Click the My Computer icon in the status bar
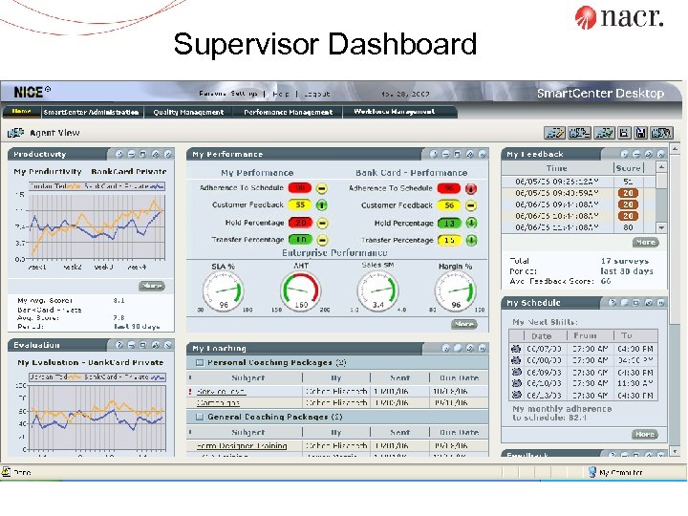This screenshot has width=688, height=516. 591,472
